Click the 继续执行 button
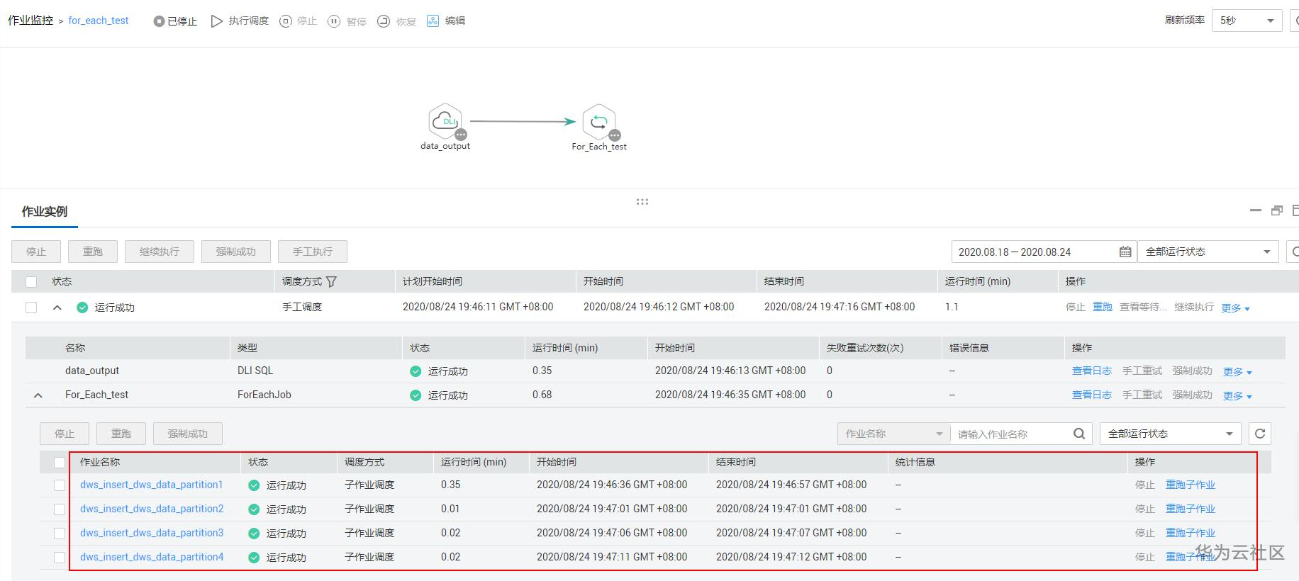 tap(159, 252)
